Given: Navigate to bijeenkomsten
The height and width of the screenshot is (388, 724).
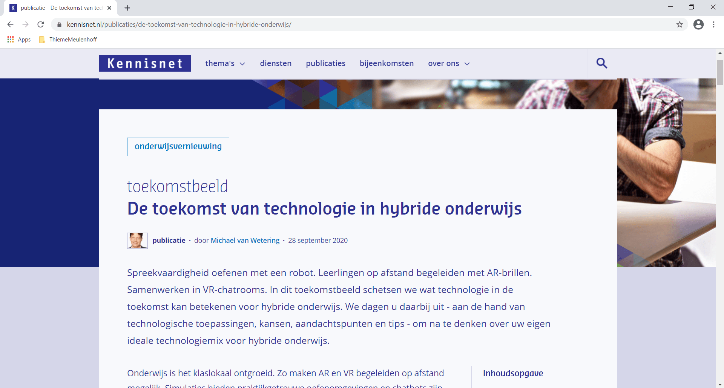Looking at the screenshot, I should click(387, 63).
